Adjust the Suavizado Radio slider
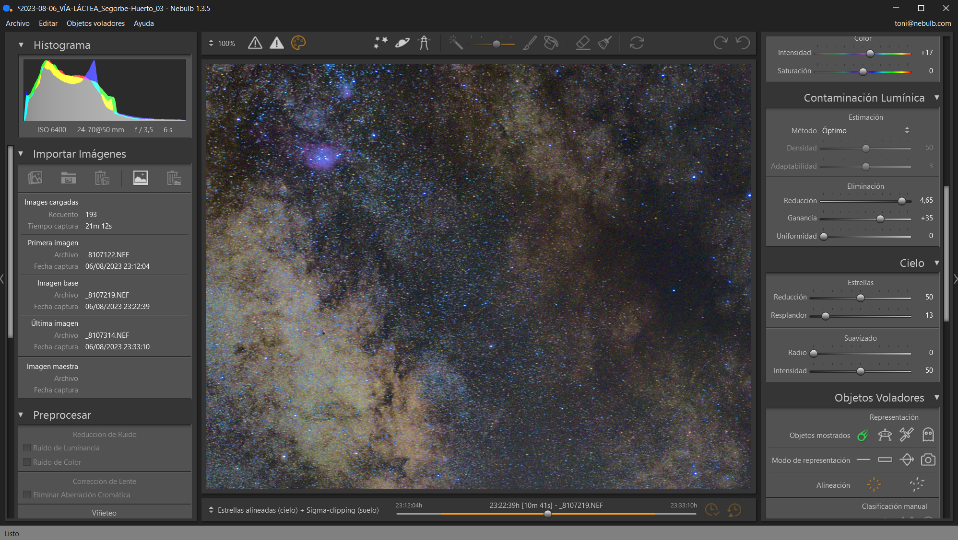The image size is (958, 540). click(814, 354)
